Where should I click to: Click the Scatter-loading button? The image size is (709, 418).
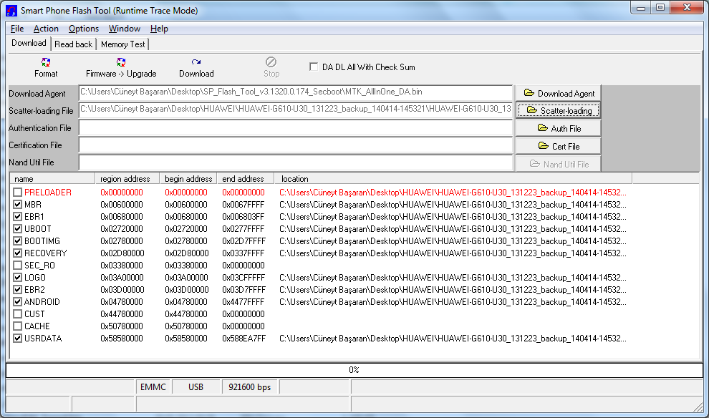tap(559, 111)
